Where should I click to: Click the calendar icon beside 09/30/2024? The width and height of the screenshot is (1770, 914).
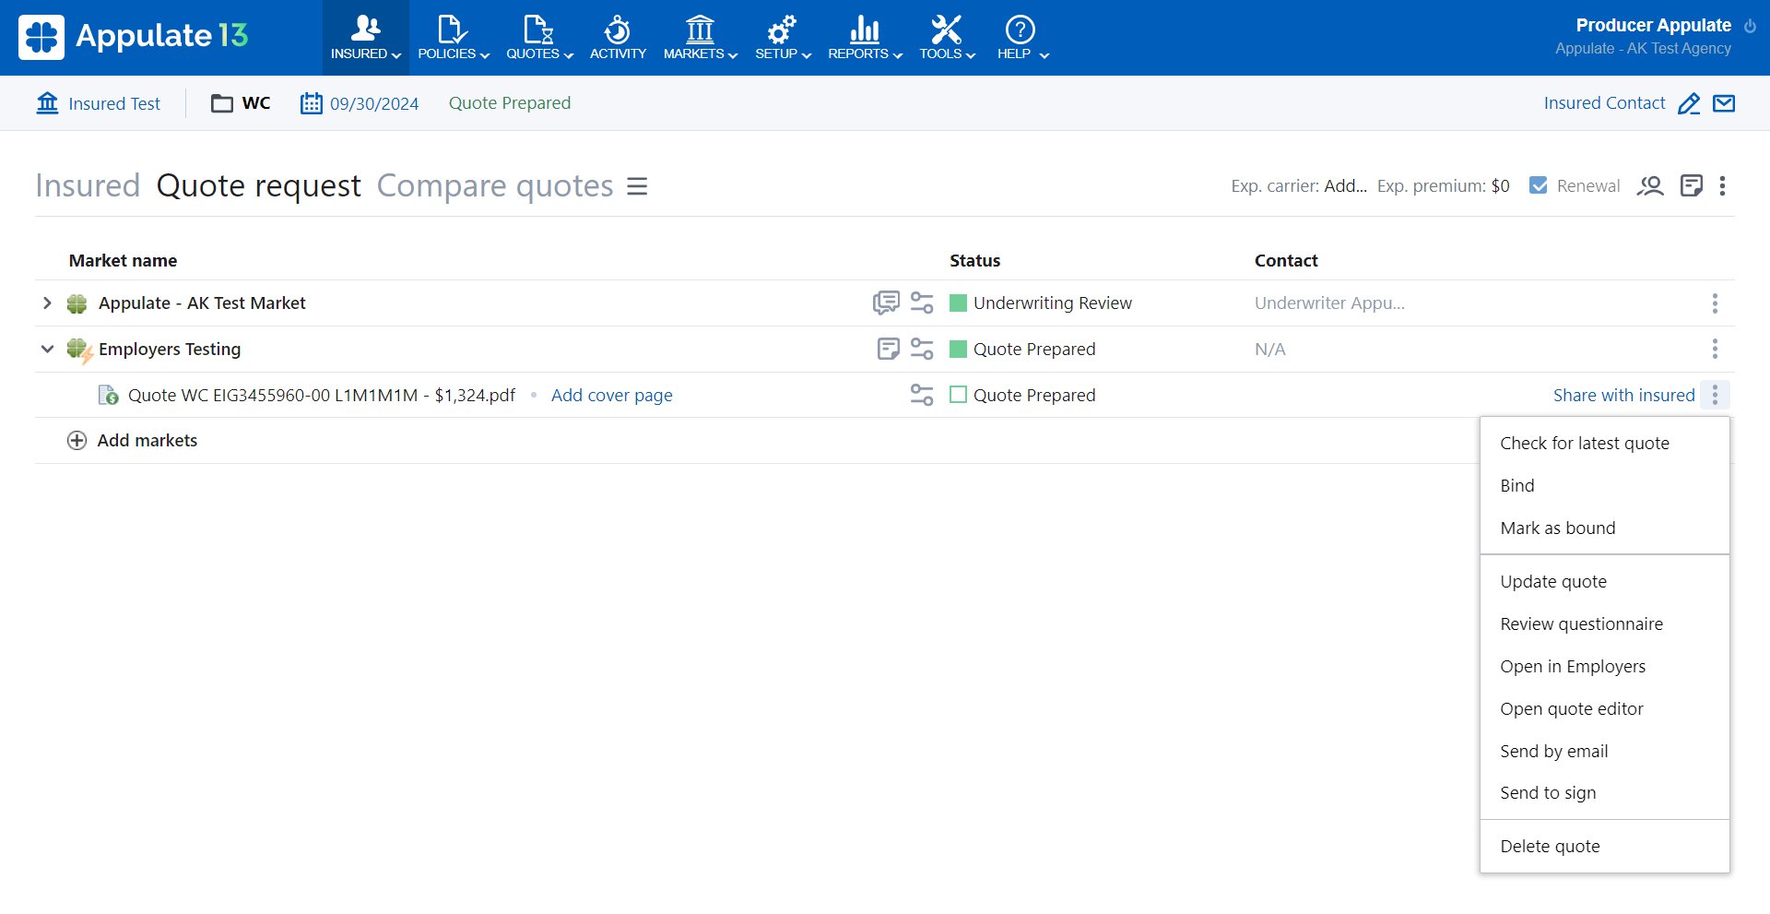(312, 103)
